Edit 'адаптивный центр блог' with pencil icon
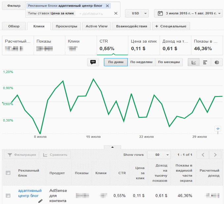The height and width of the screenshot is (204, 224). pos(40,200)
